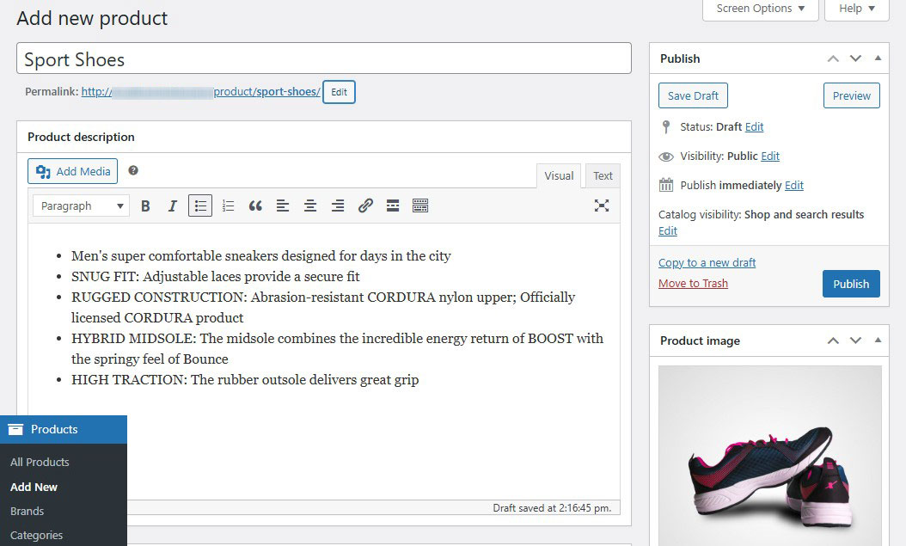Viewport: 906px width, 546px height.
Task: Open Categories submenu item
Action: (x=36, y=536)
